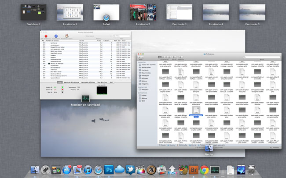Switch to the Dashboard space

[33, 12]
